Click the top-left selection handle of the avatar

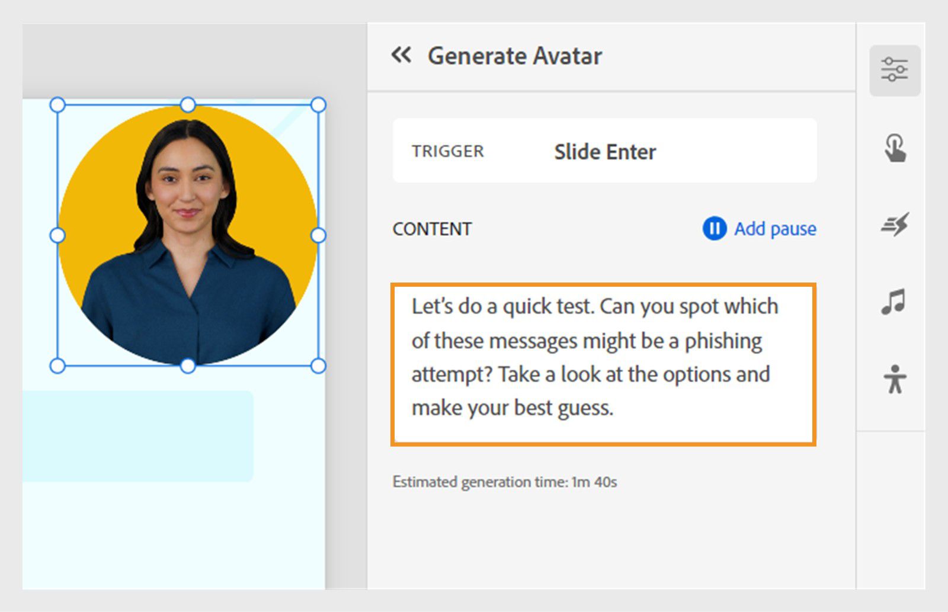point(58,105)
